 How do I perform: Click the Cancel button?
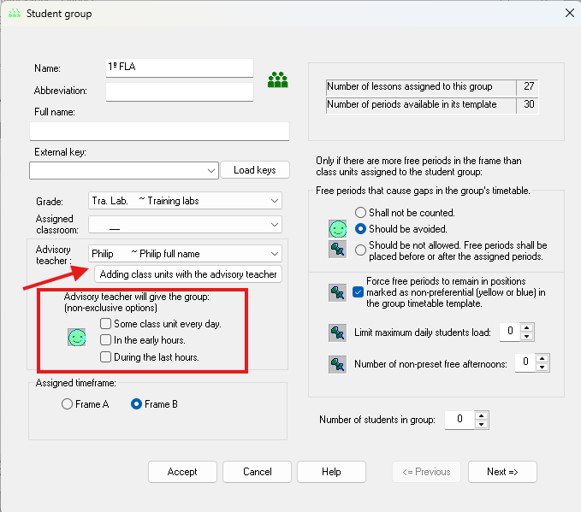point(258,472)
